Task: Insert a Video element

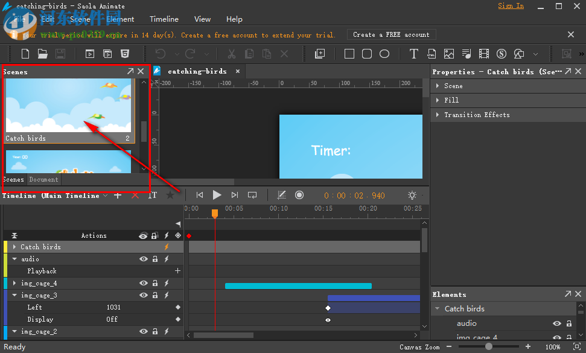Action: click(483, 54)
